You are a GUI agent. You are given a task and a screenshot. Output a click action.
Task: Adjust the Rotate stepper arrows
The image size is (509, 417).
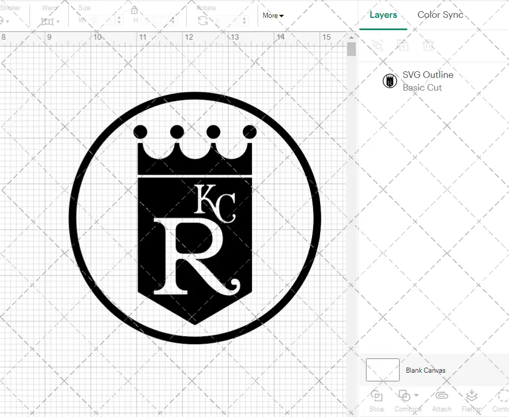tap(244, 20)
